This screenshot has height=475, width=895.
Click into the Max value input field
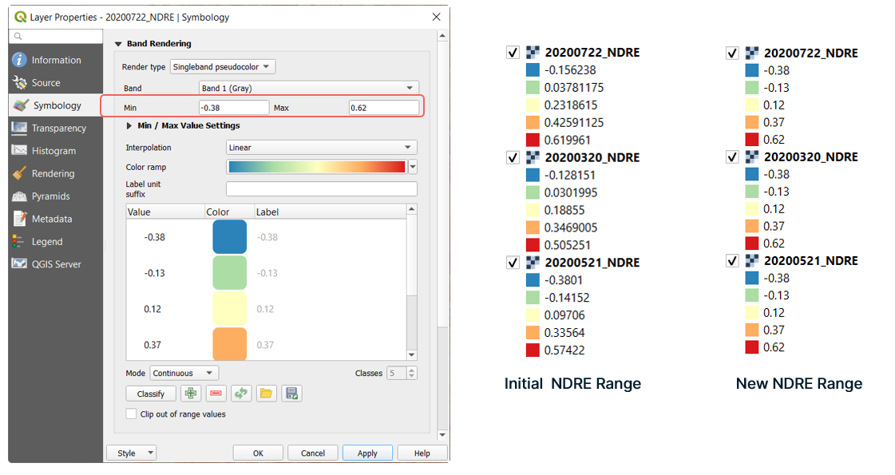tap(383, 108)
